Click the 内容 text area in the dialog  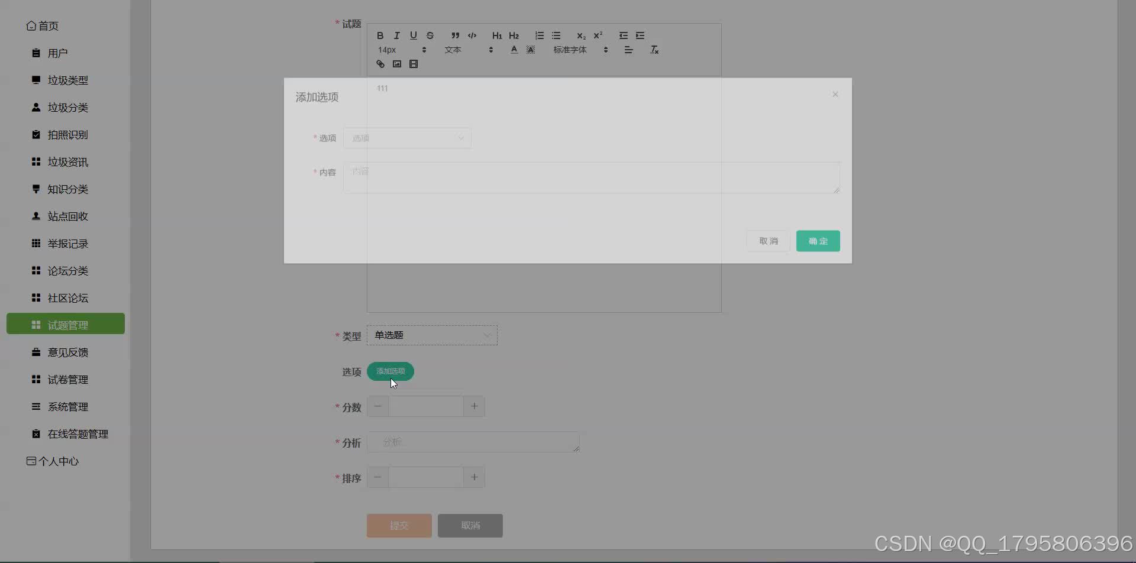coord(592,177)
